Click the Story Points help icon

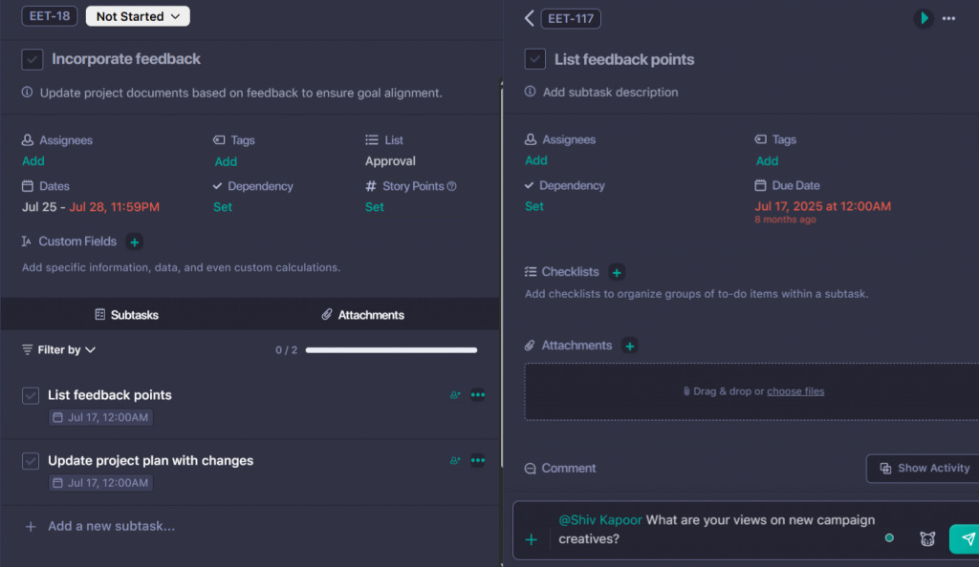click(451, 186)
